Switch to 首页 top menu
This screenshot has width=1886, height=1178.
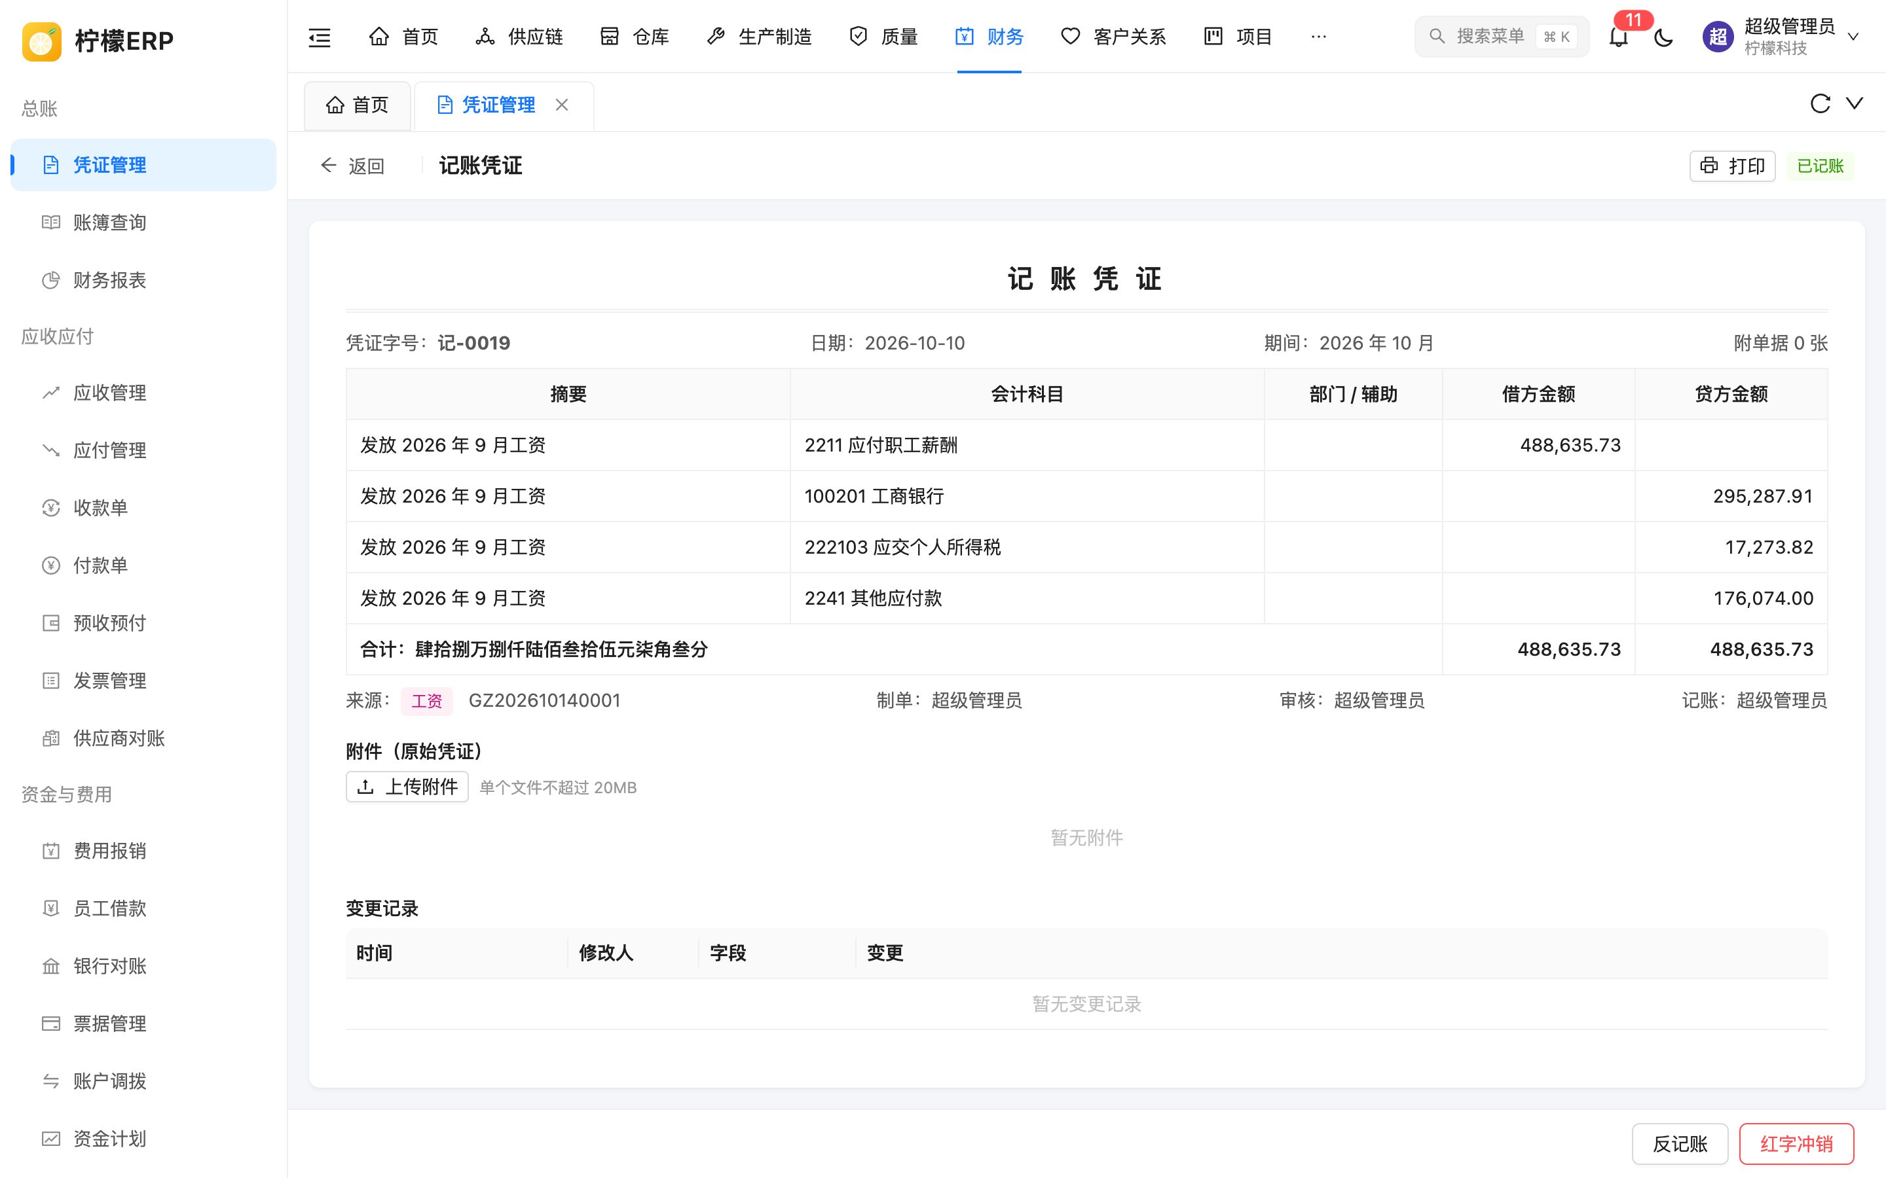click(403, 37)
